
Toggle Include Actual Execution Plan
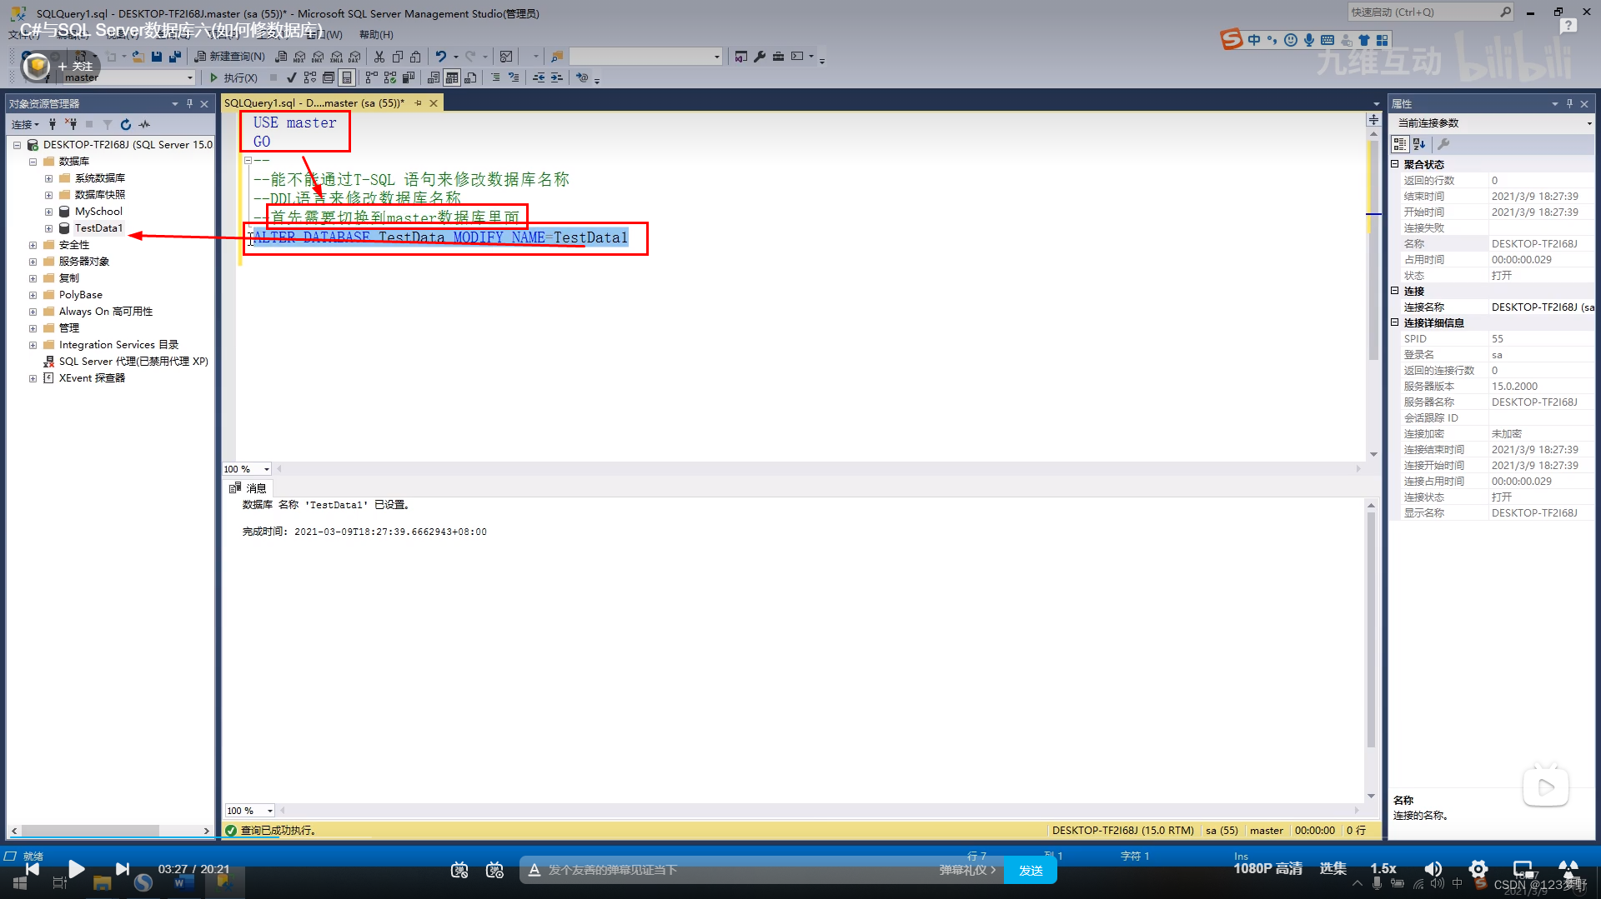tap(371, 77)
